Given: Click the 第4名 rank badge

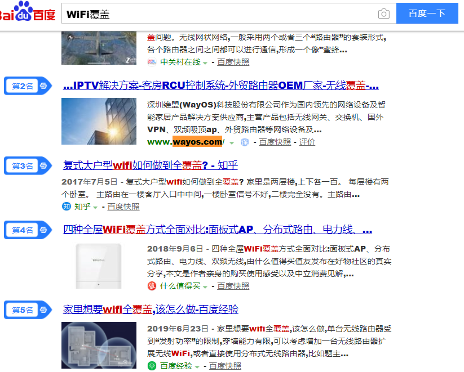Looking at the screenshot, I should coord(28,230).
